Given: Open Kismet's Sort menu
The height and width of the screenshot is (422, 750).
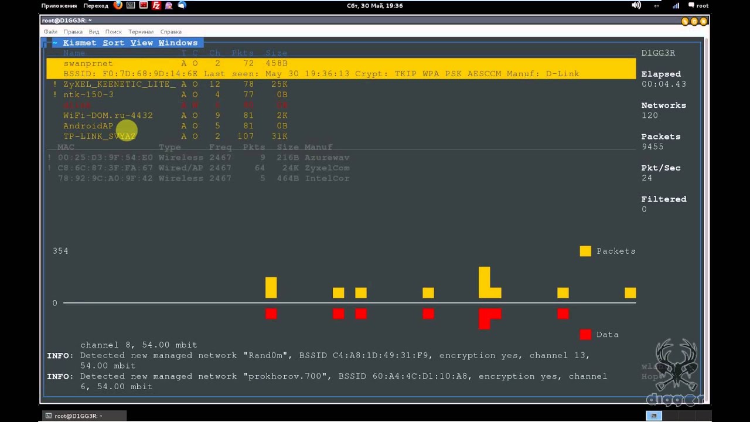Looking at the screenshot, I should 114,43.
